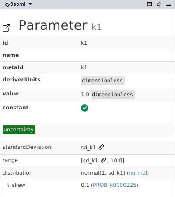Click sd_k1 text in standardDeviation row
This screenshot has height=197, width=175.
click(x=88, y=148)
